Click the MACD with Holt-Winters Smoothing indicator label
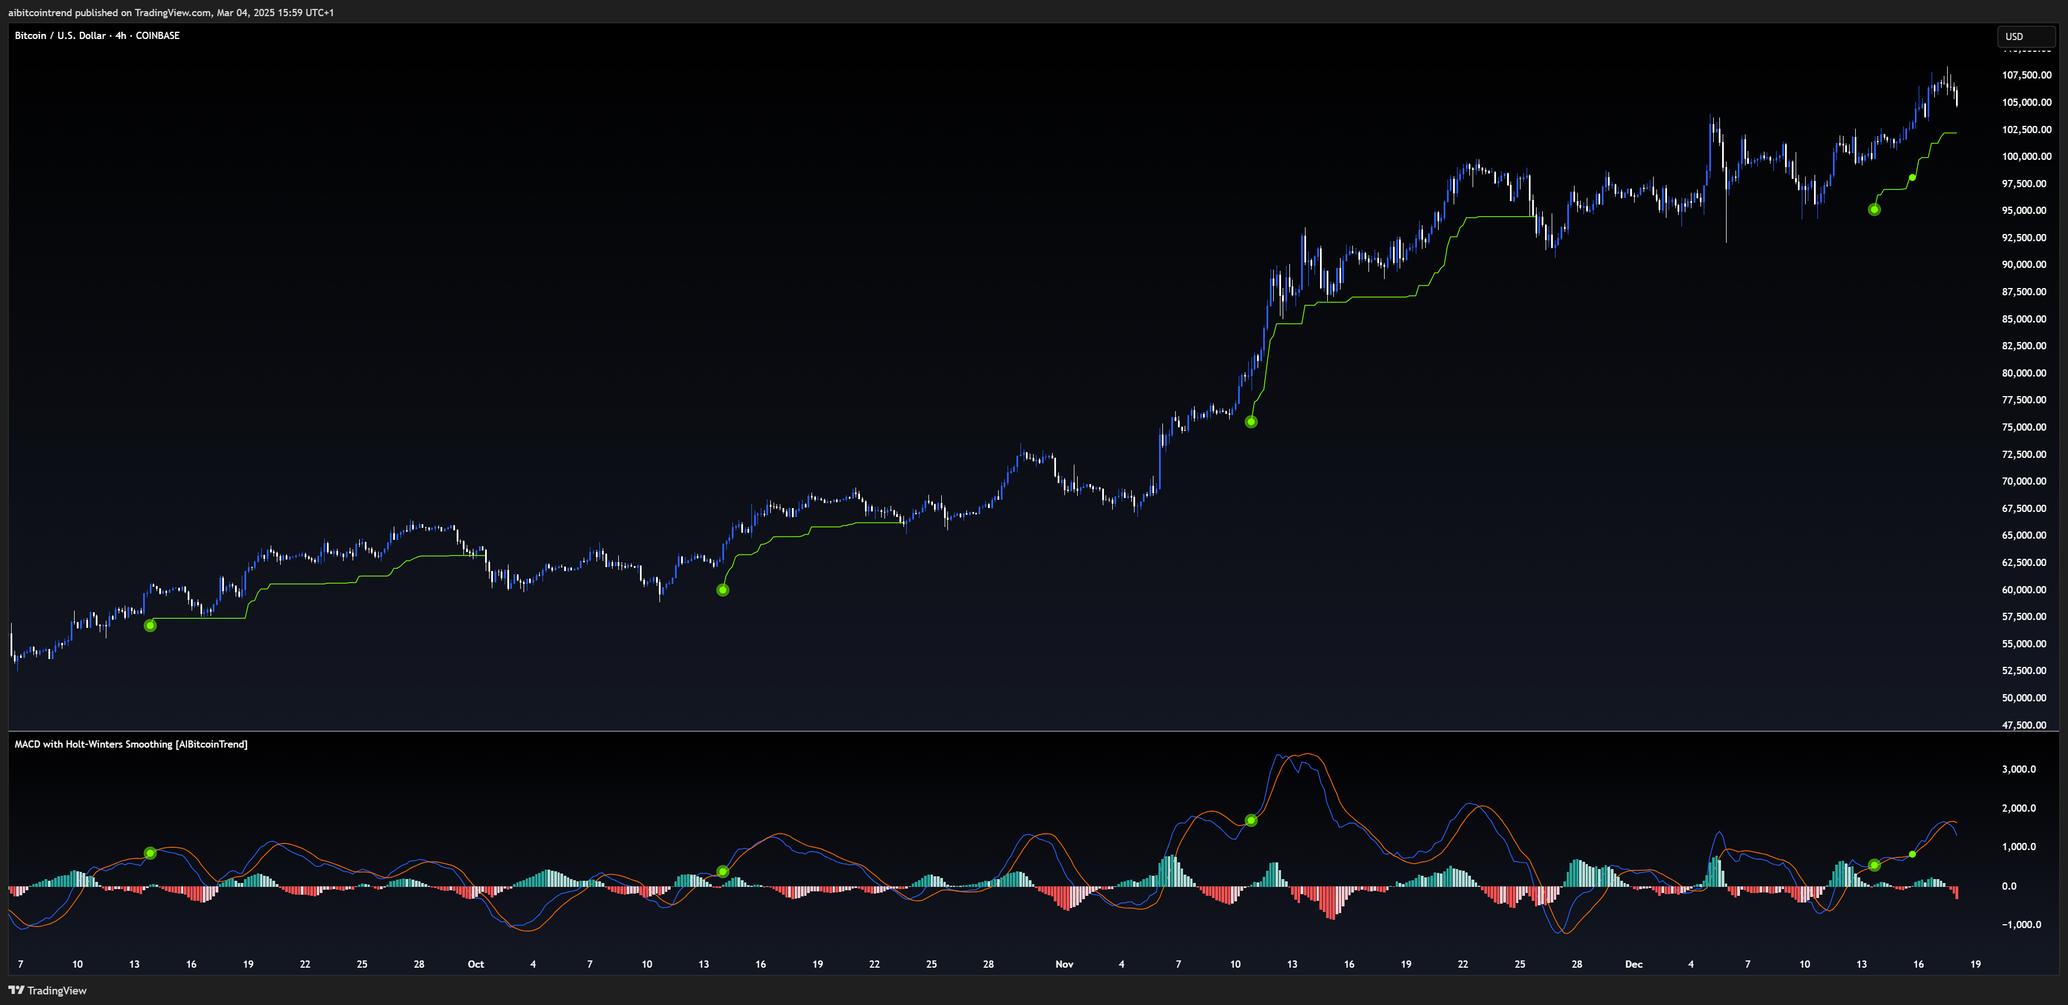 click(131, 744)
